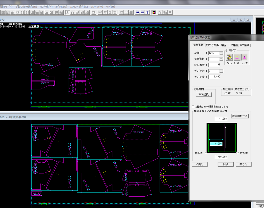
Task: Select the レーザ pierce type icon
Action: point(244,57)
